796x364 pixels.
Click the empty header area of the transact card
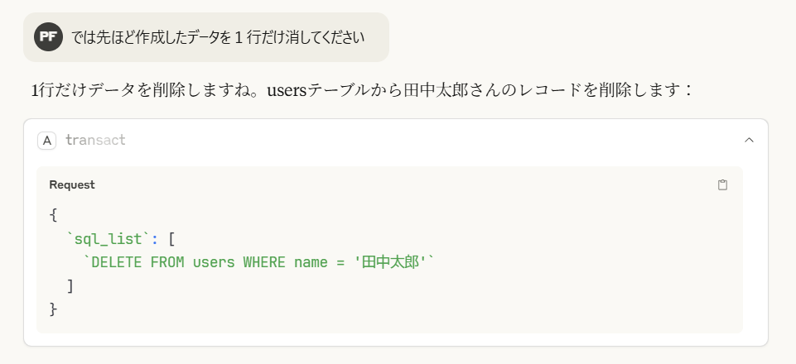432,141
